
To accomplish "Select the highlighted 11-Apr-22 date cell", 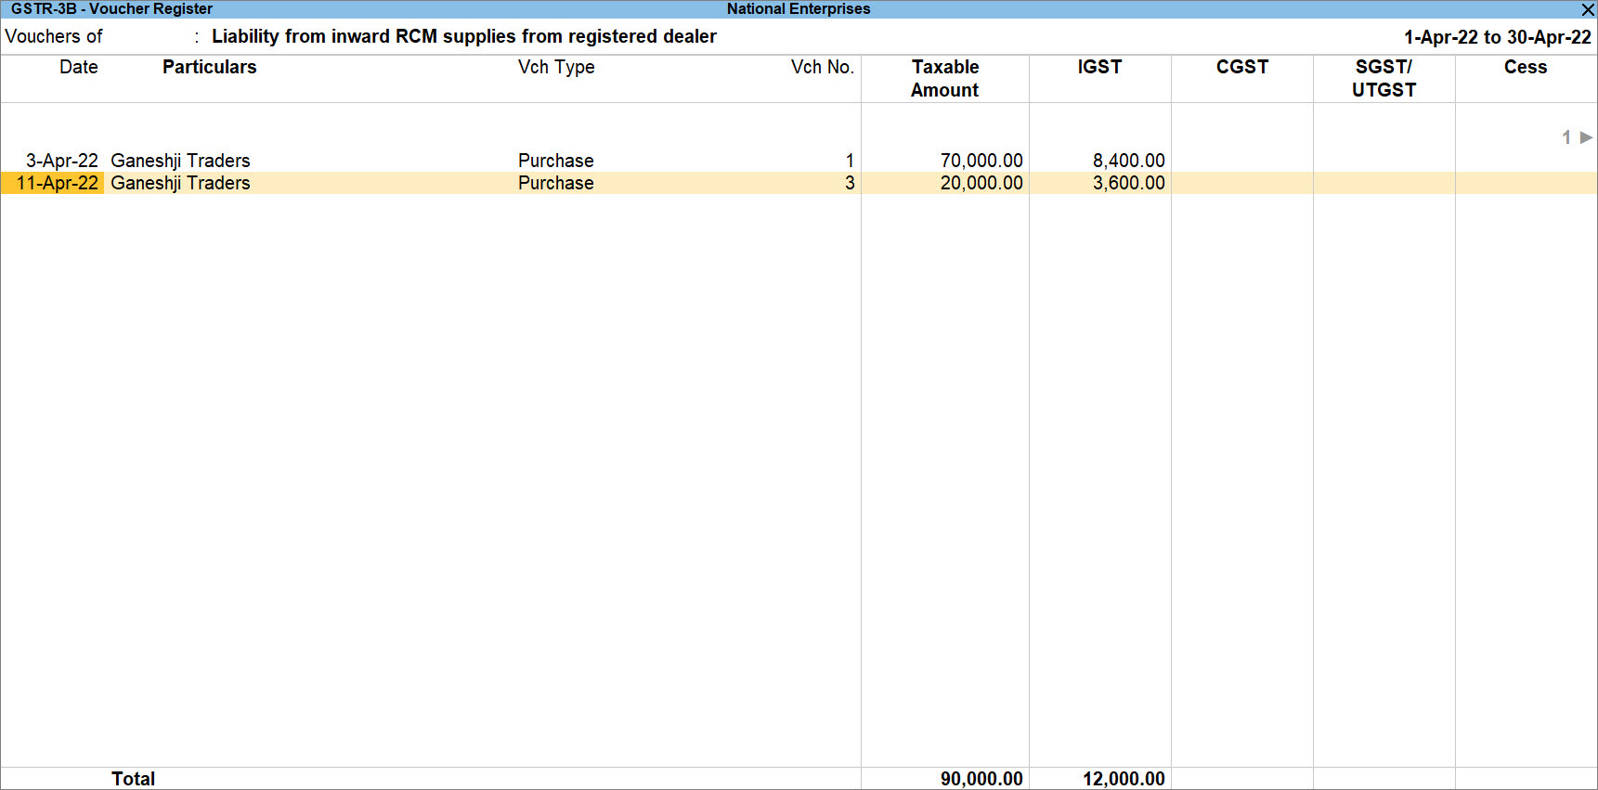I will pyautogui.click(x=53, y=183).
